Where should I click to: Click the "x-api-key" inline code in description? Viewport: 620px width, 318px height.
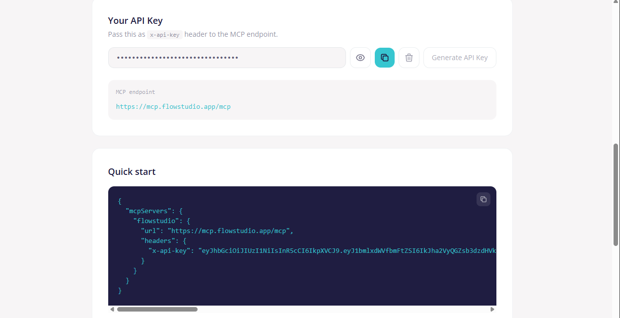point(165,35)
